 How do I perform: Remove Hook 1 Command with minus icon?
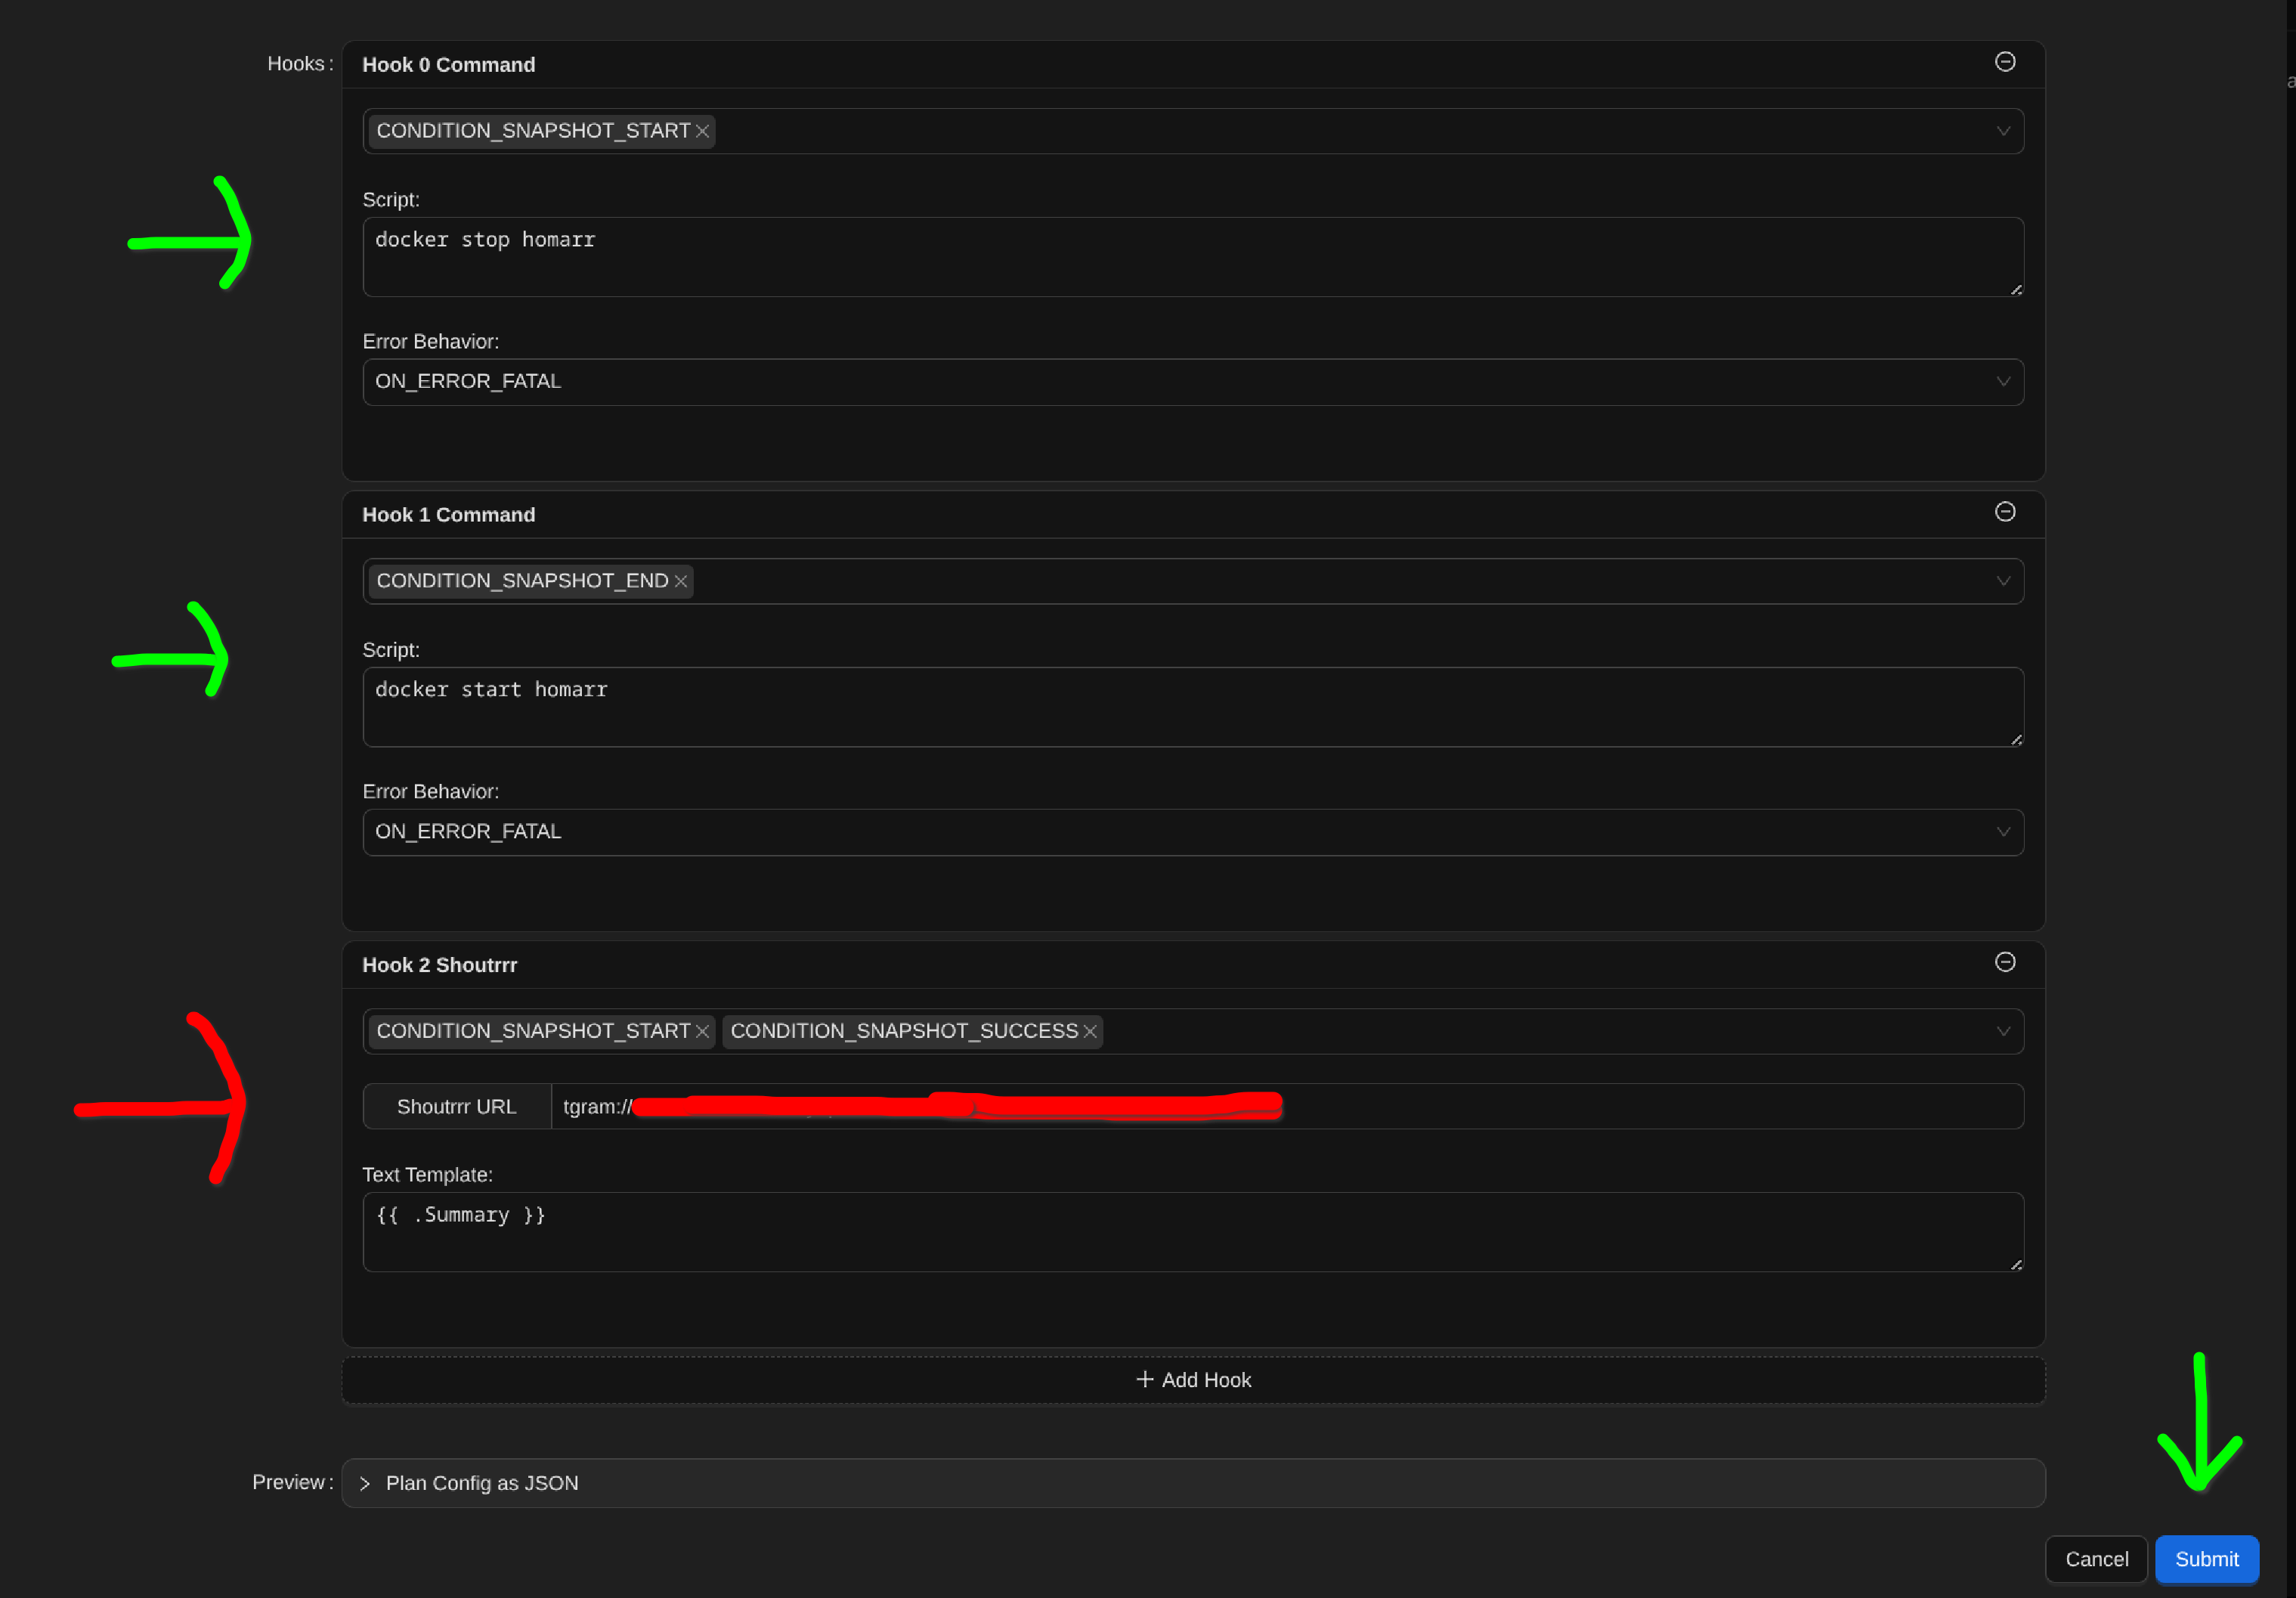point(2004,512)
